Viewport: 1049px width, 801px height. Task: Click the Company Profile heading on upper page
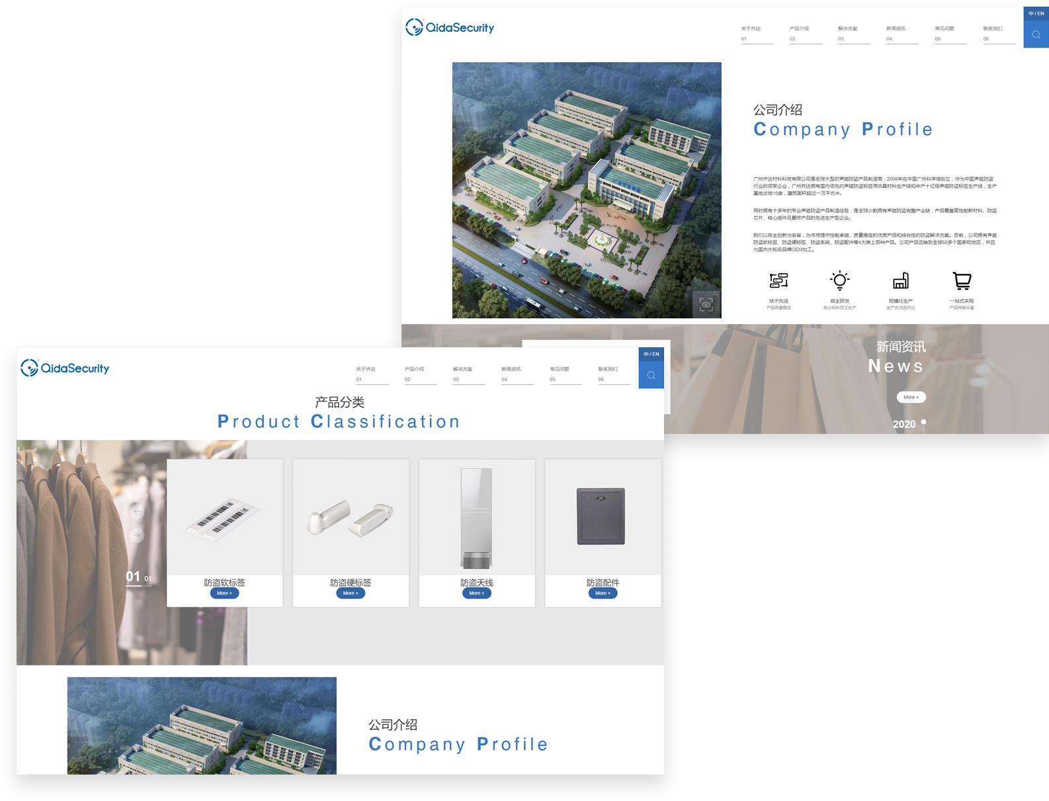843,129
